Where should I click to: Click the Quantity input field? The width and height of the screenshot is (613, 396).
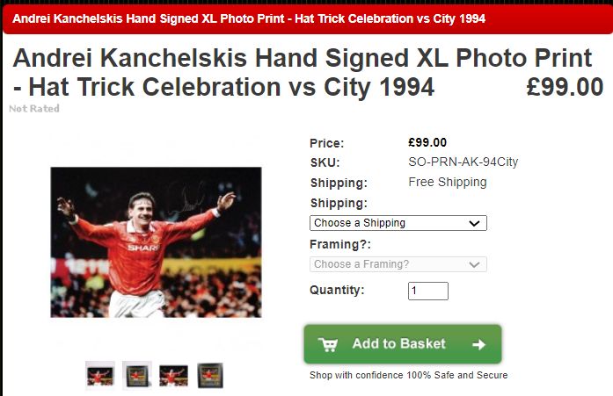(428, 291)
